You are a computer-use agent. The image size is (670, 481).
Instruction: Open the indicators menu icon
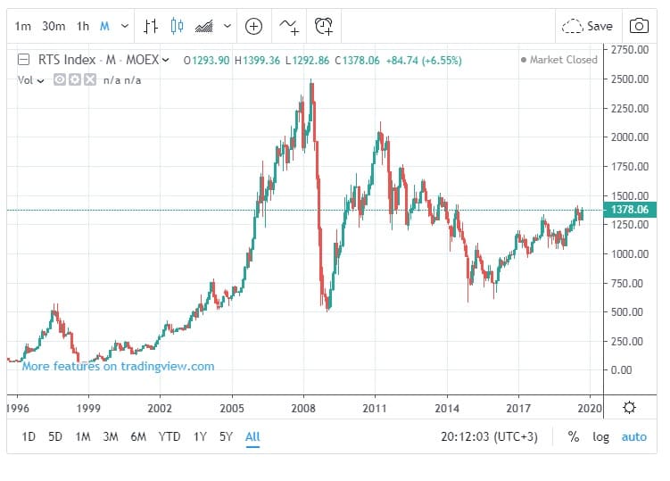(289, 26)
